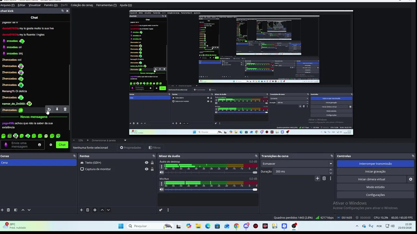Viewport: 417px width, 234px height.
Task: Mute the Mic/Aux channel
Action: pyautogui.click(x=162, y=189)
